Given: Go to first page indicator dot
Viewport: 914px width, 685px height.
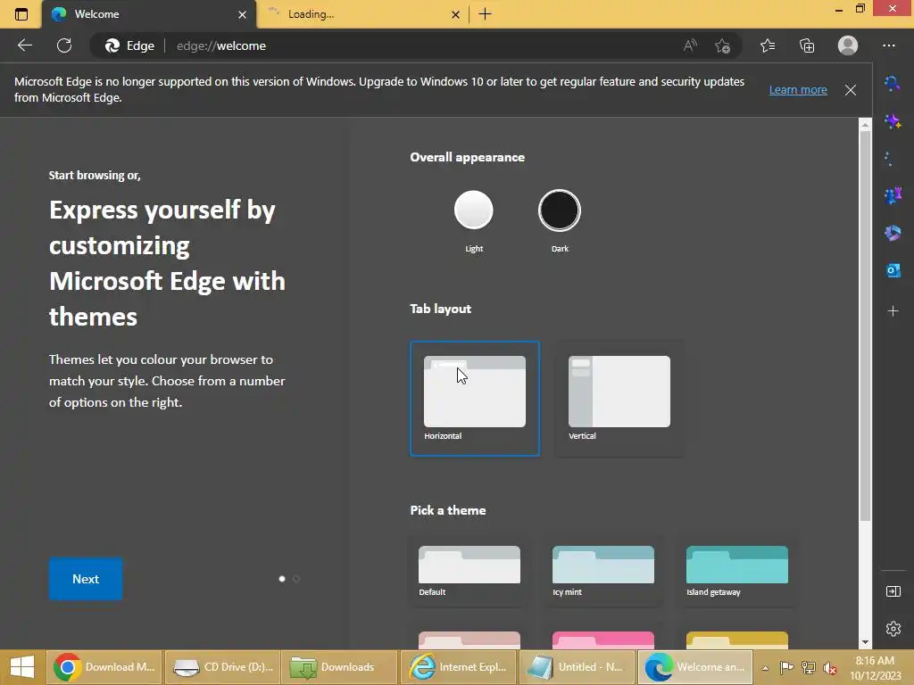Looking at the screenshot, I should 282,578.
